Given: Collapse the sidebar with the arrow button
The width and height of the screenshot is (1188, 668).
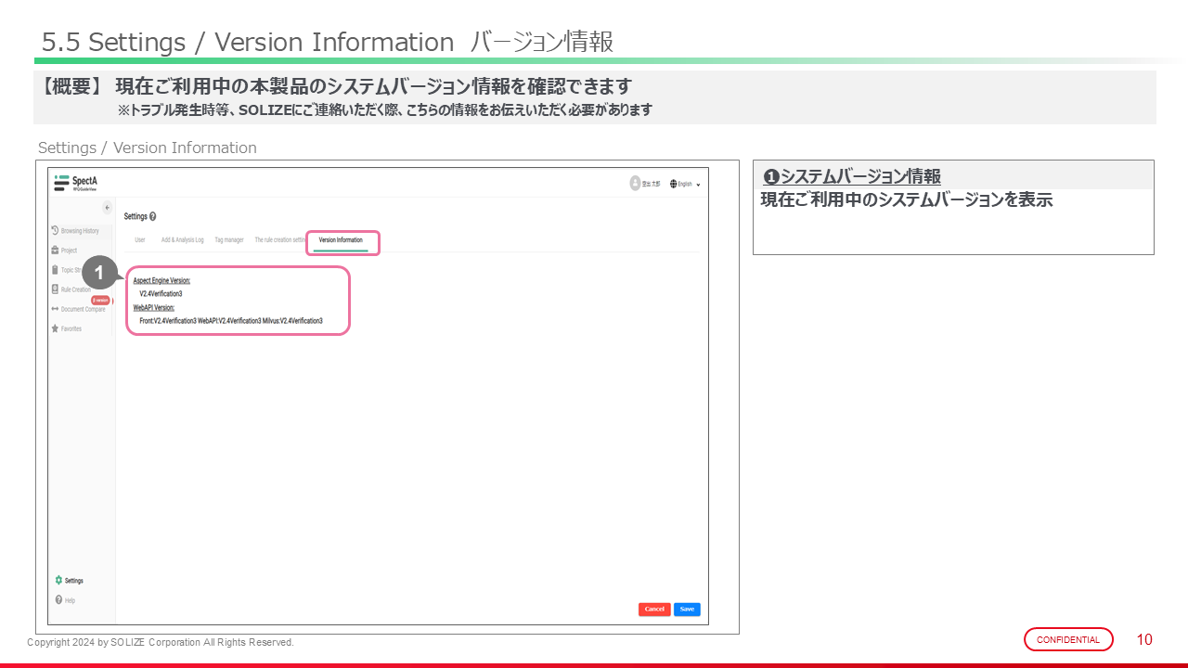Looking at the screenshot, I should (x=107, y=208).
